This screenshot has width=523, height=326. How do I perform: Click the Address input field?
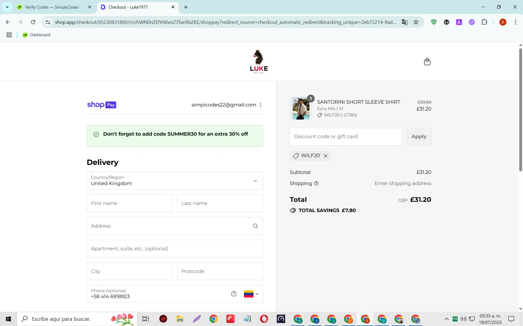pos(175,226)
